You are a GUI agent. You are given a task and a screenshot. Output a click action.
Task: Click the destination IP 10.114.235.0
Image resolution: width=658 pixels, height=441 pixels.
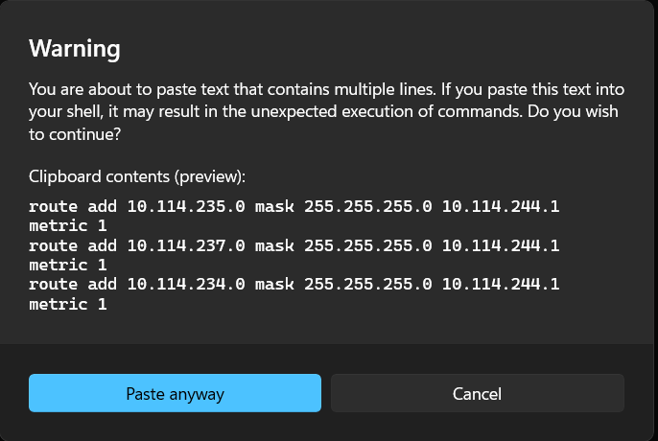pyautogui.click(x=185, y=206)
